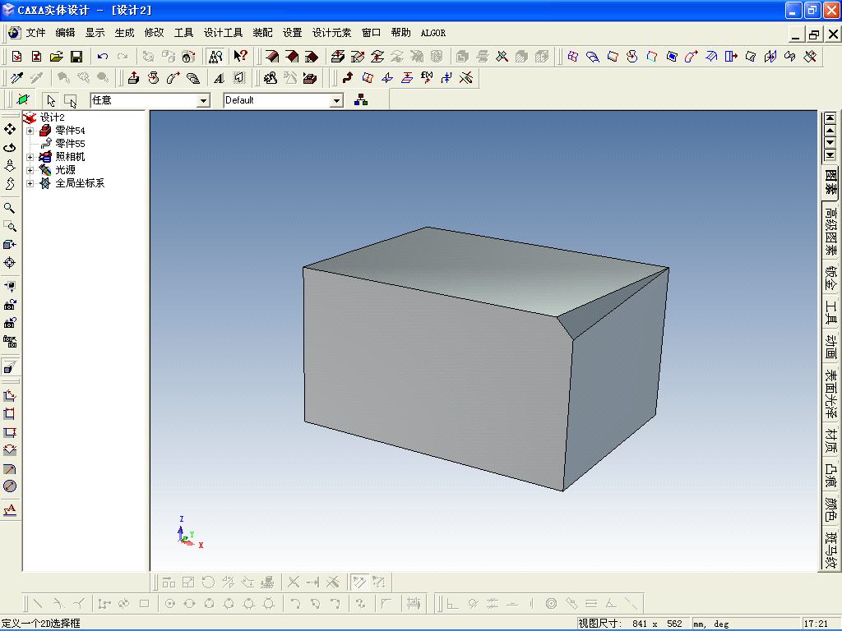Expand the 光源 tree node
This screenshot has height=631, width=842.
[30, 170]
